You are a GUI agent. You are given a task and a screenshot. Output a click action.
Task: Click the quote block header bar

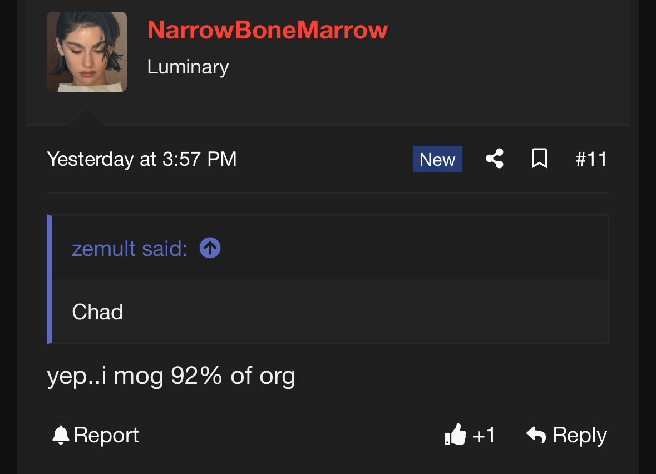point(330,248)
